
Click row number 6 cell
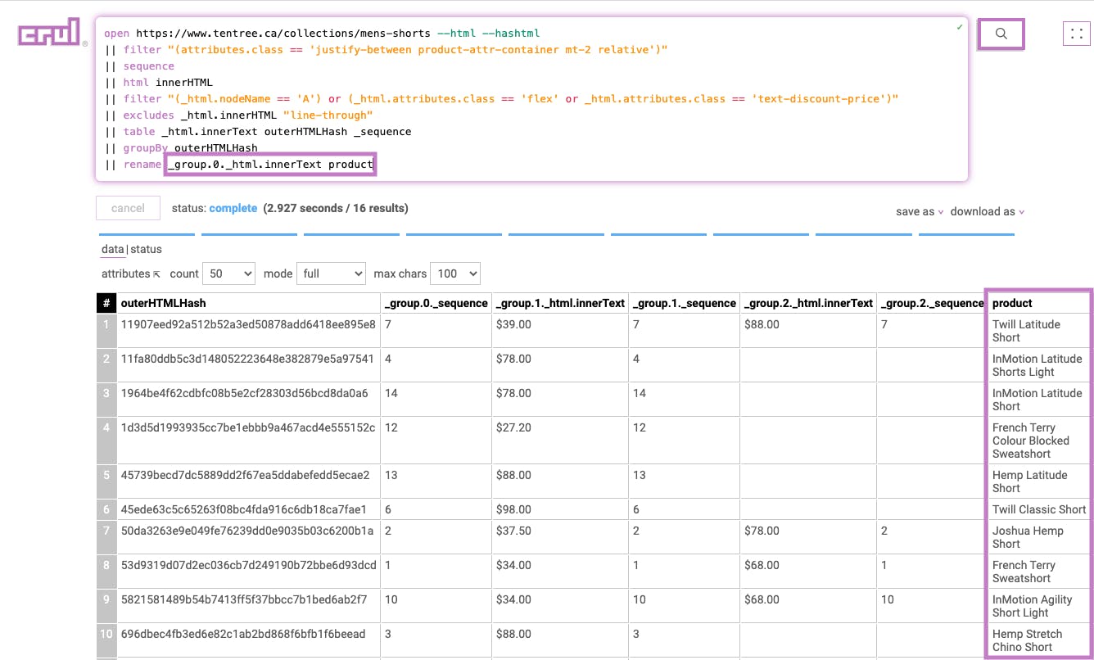point(106,509)
